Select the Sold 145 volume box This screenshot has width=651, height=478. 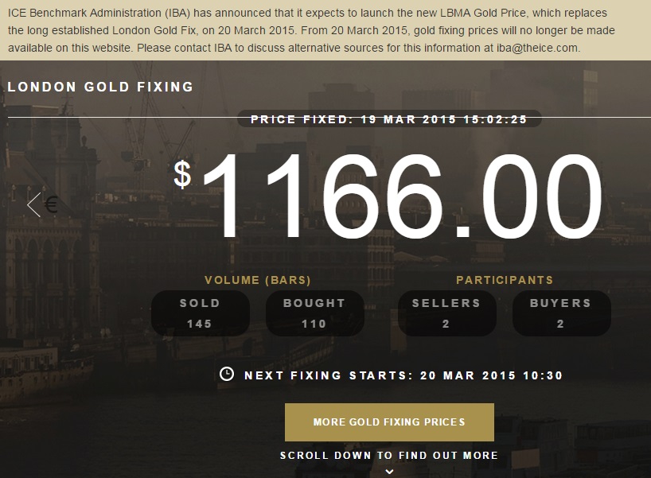point(200,313)
